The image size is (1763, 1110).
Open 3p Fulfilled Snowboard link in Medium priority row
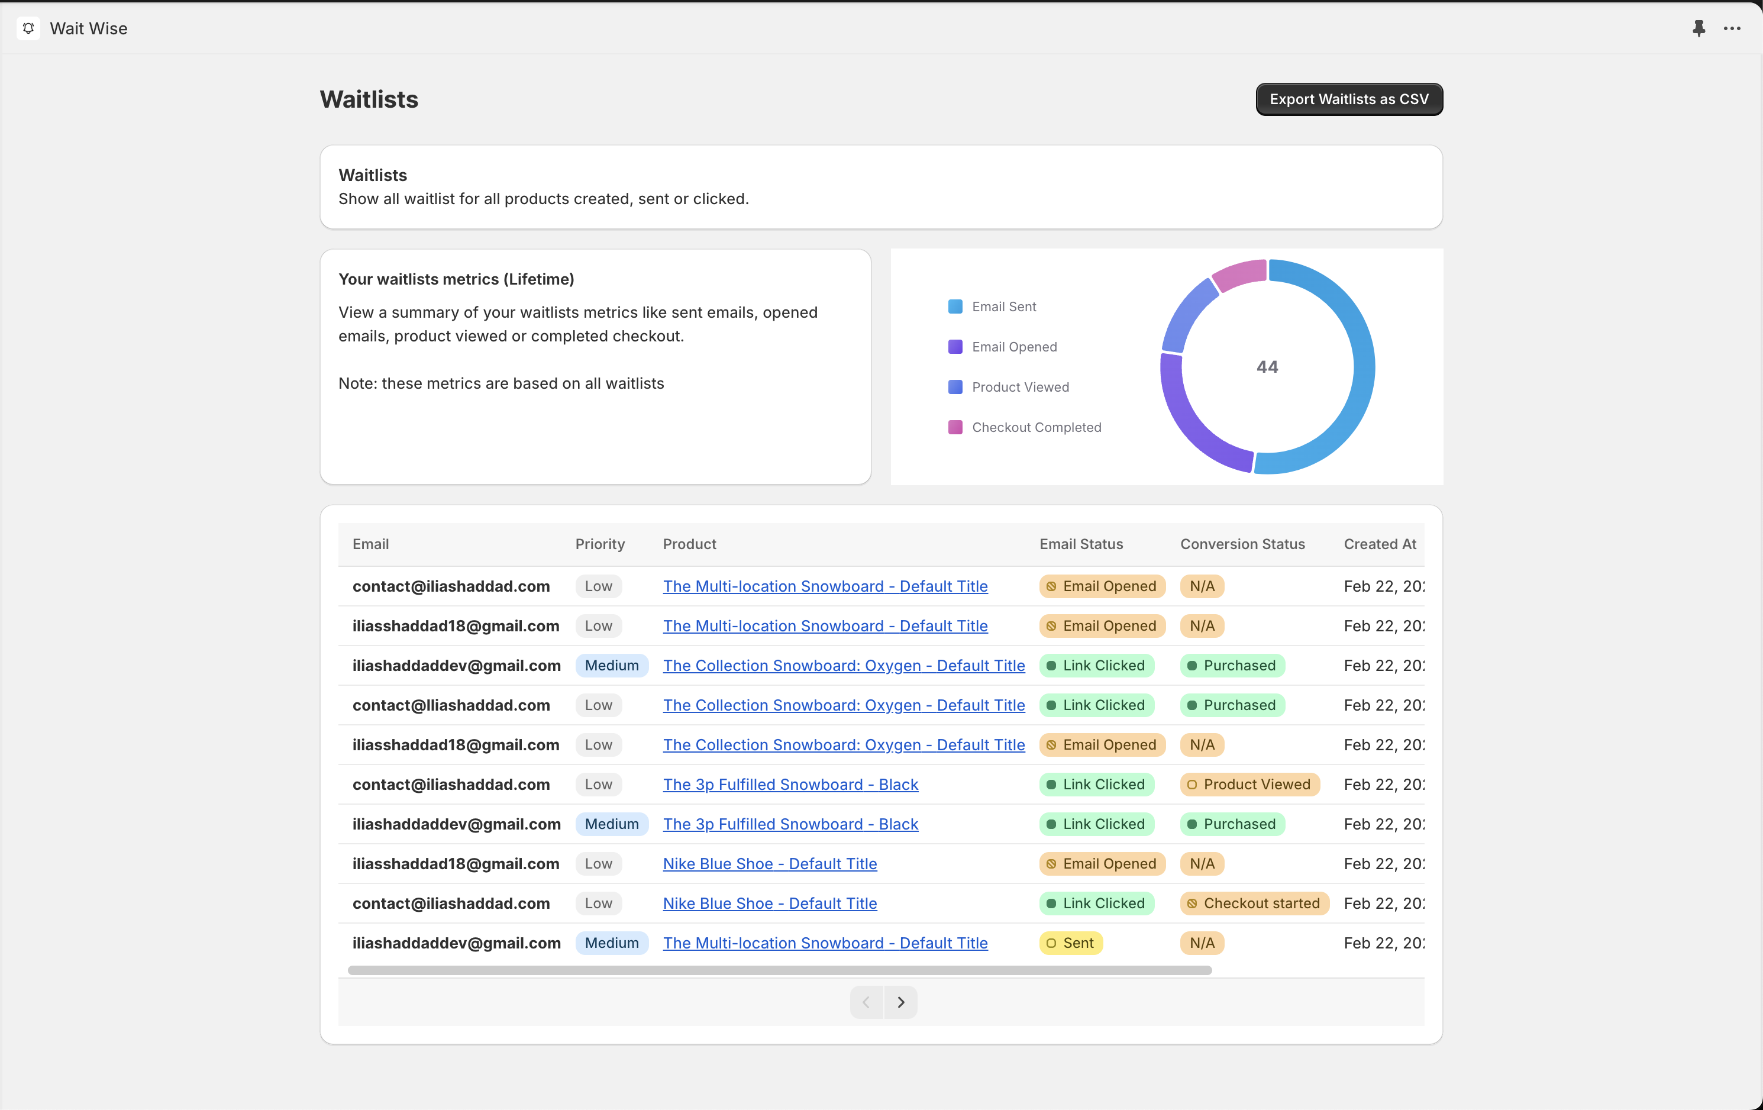[x=790, y=824]
